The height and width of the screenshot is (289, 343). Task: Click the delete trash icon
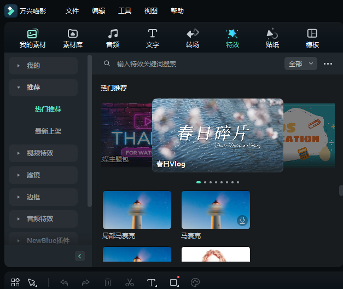[108, 282]
